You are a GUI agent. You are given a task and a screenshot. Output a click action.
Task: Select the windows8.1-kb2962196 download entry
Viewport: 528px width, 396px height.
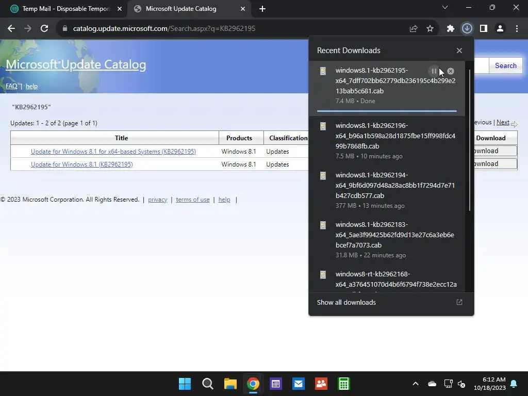(x=387, y=141)
